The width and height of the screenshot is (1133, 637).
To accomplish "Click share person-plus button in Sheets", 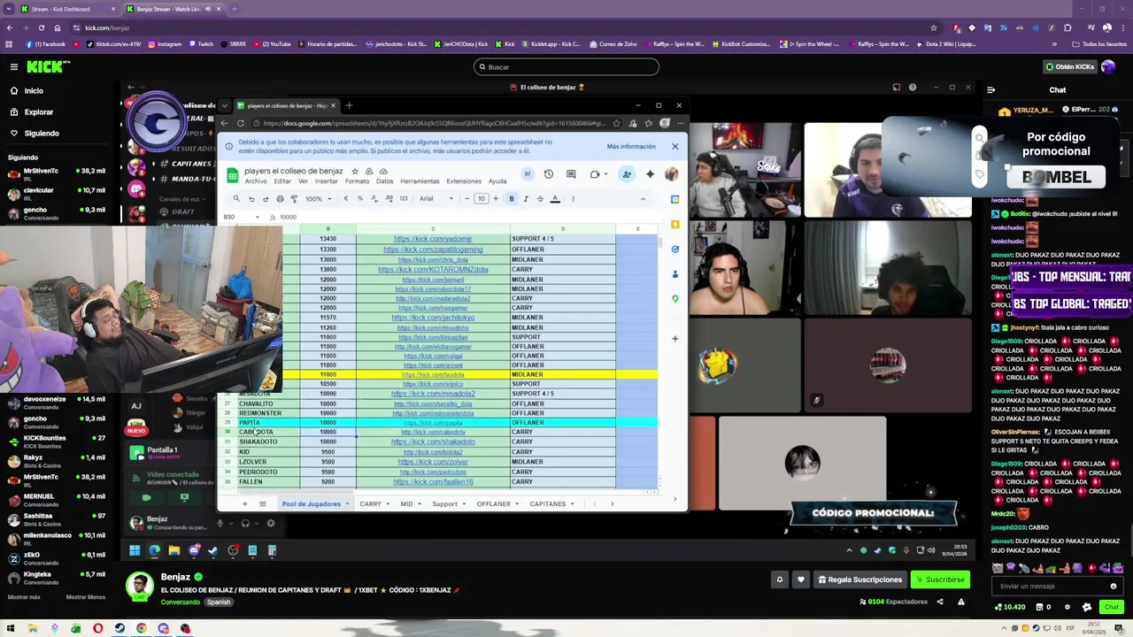I will pos(626,174).
